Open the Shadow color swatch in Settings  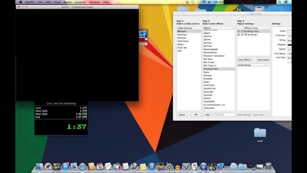click(289, 45)
